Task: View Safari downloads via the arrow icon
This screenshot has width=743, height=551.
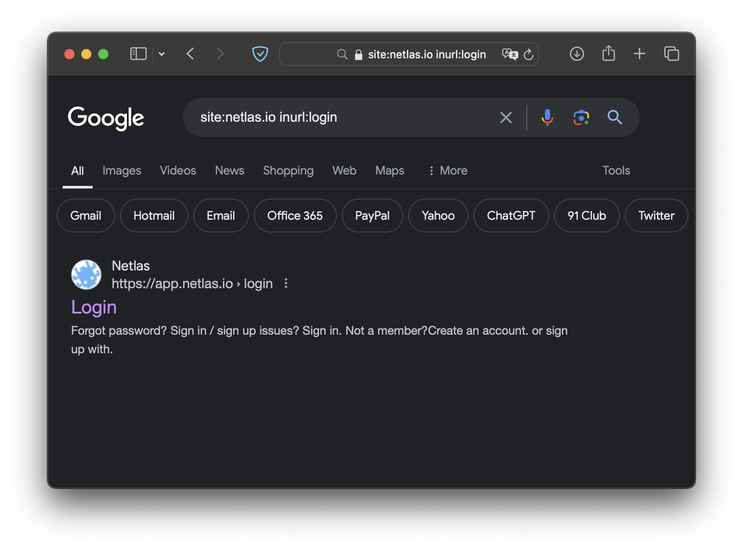Action: (576, 53)
